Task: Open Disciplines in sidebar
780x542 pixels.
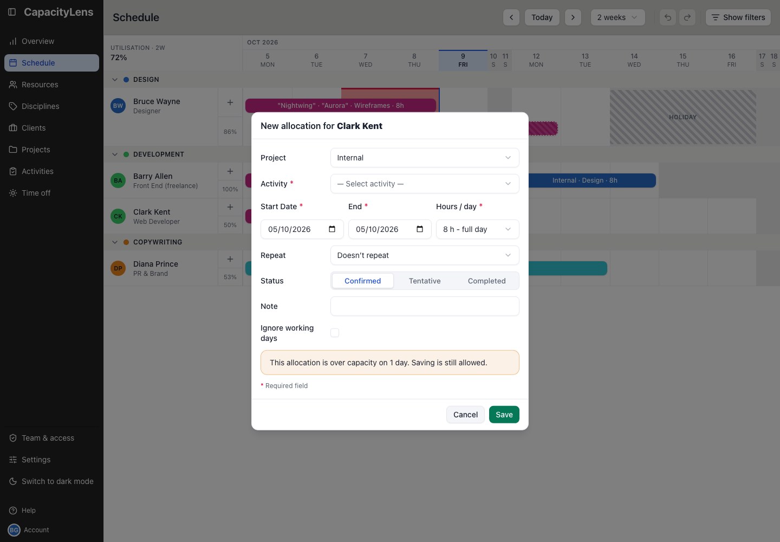Action: click(x=51, y=106)
